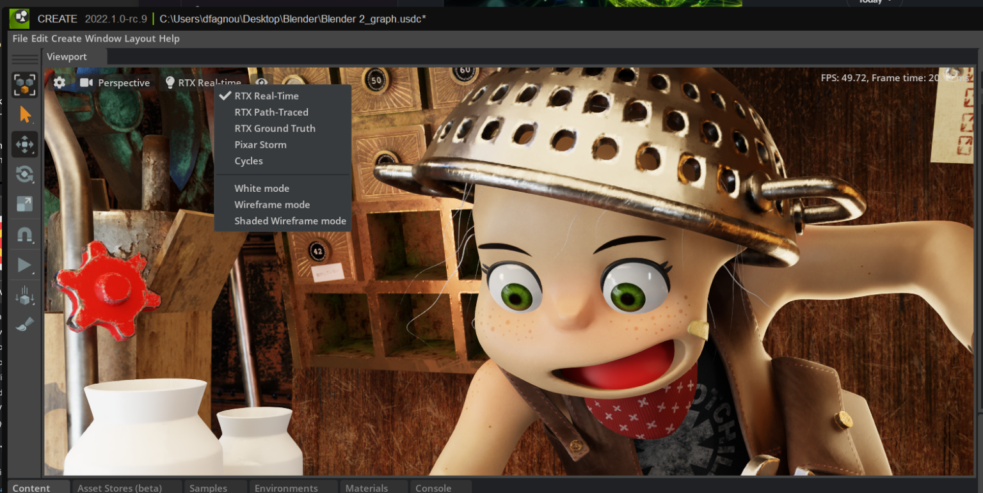
Task: Open the Create menu
Action: [67, 38]
